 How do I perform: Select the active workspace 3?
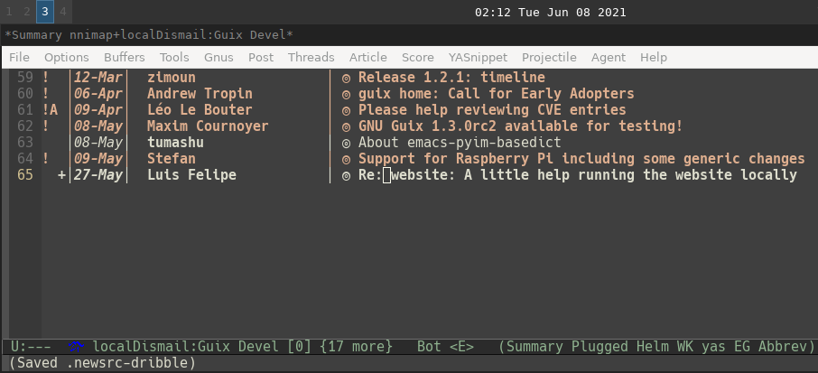(45, 12)
